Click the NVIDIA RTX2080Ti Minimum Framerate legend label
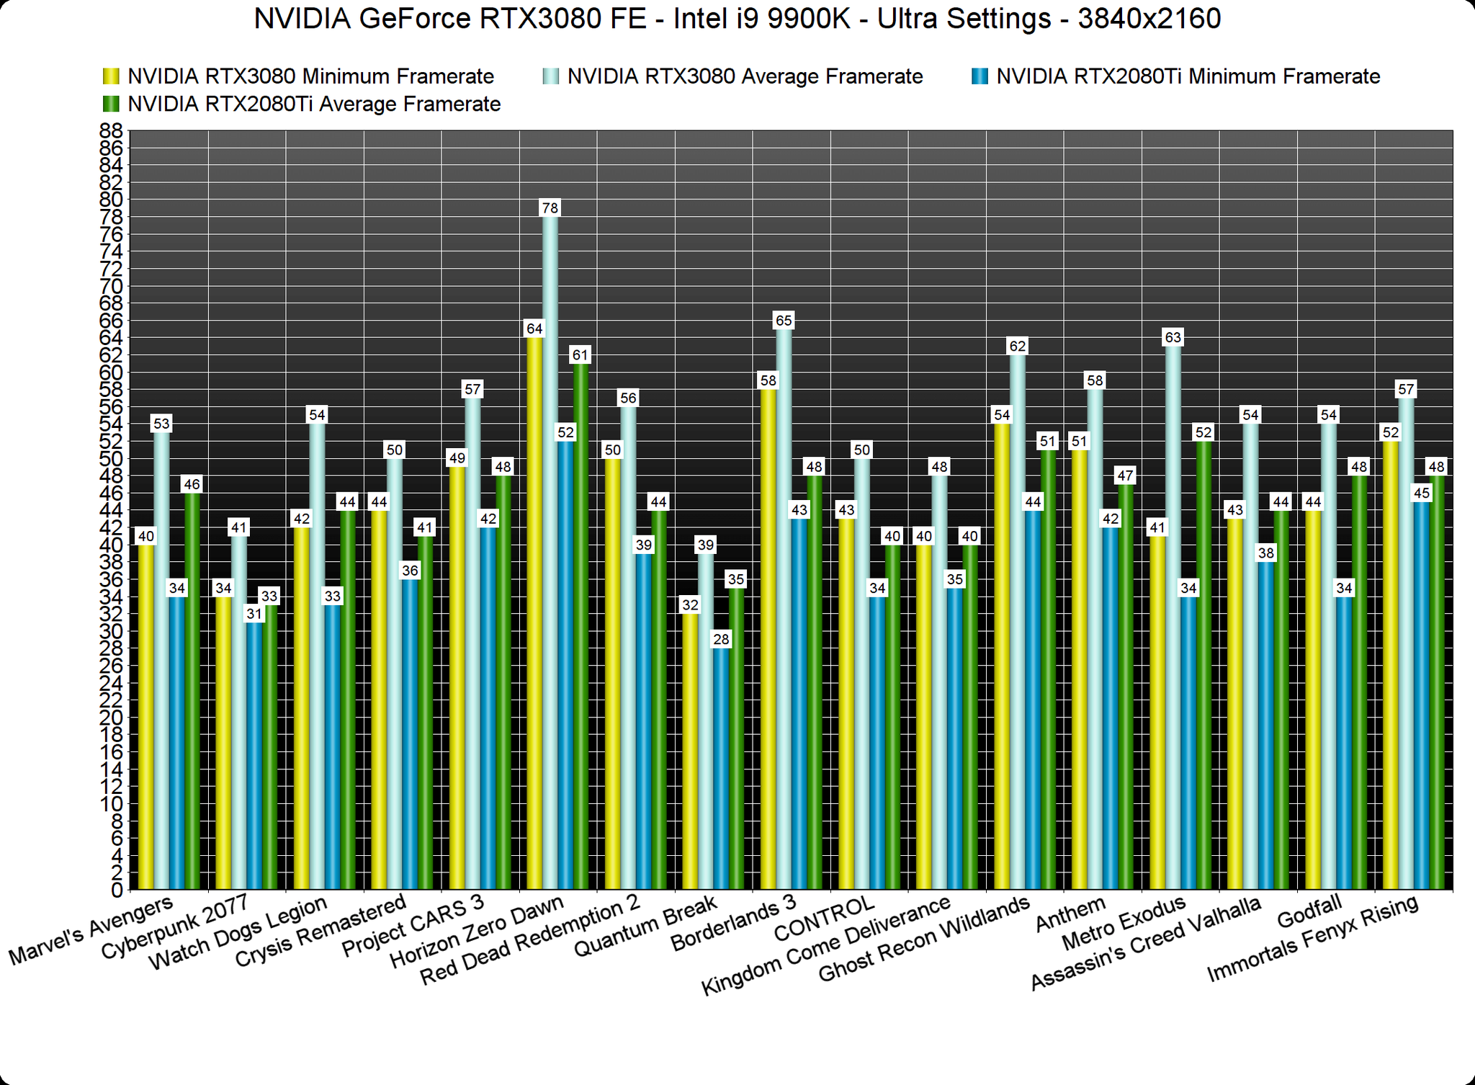 point(1188,77)
